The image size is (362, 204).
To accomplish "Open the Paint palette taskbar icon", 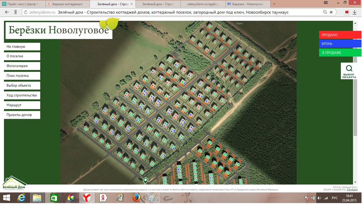I will point(152,198).
